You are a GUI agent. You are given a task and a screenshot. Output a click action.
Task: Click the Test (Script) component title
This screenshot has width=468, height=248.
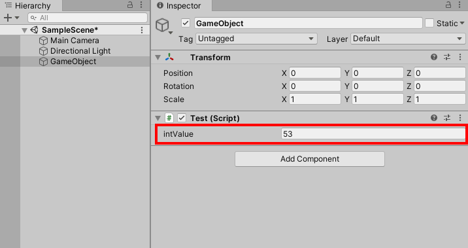215,118
